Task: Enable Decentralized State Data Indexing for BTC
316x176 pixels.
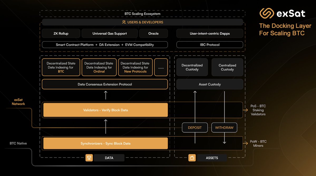Action: (x=61, y=67)
